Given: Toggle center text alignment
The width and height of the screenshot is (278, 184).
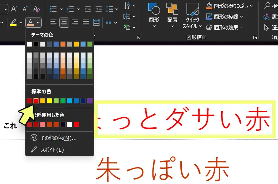Looking at the screenshot, I should pos(64,23).
